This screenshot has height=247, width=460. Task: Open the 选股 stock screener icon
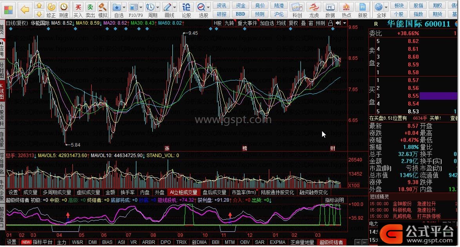coord(201,7)
